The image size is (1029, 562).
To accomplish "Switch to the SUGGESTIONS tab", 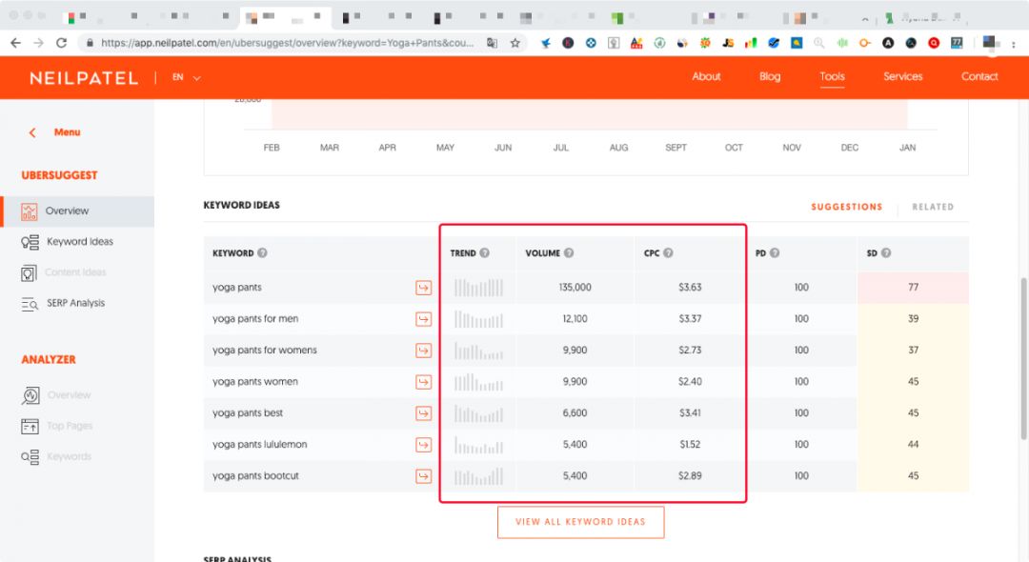I will [847, 207].
